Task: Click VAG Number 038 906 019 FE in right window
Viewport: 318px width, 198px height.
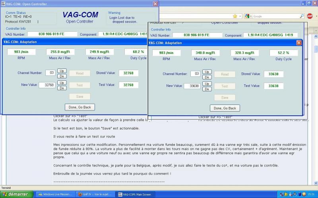Action: (x=197, y=35)
